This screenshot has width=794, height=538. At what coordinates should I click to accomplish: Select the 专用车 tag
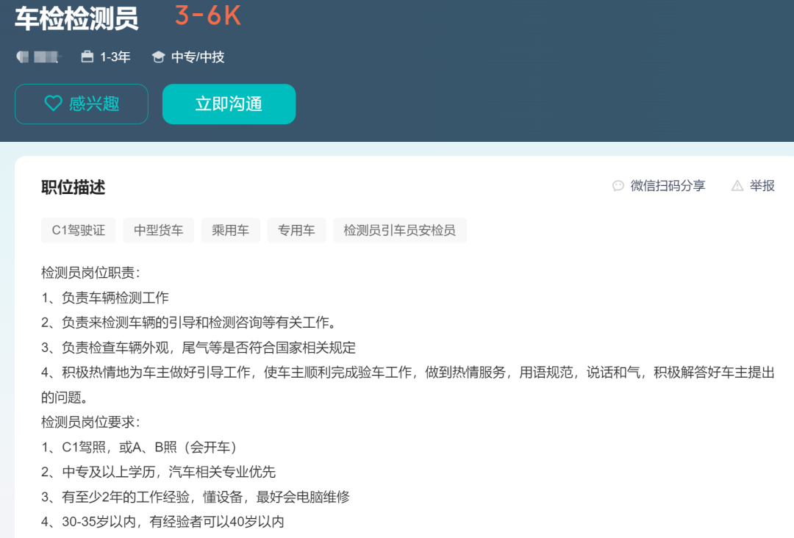[296, 230]
